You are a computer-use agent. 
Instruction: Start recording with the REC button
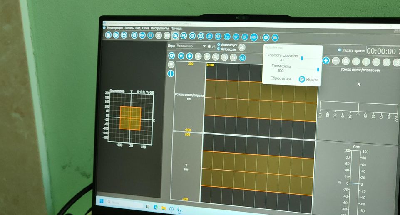coord(142,35)
